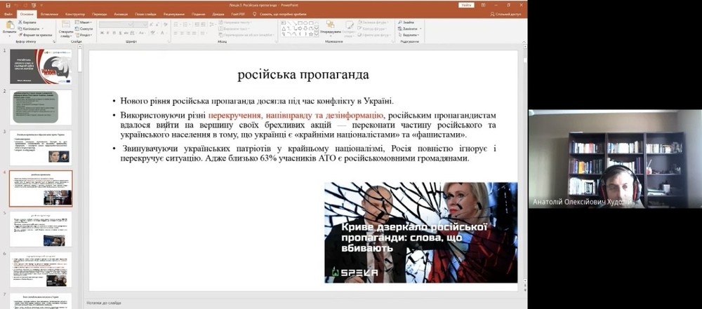Clear all text formatting

pos(165,25)
